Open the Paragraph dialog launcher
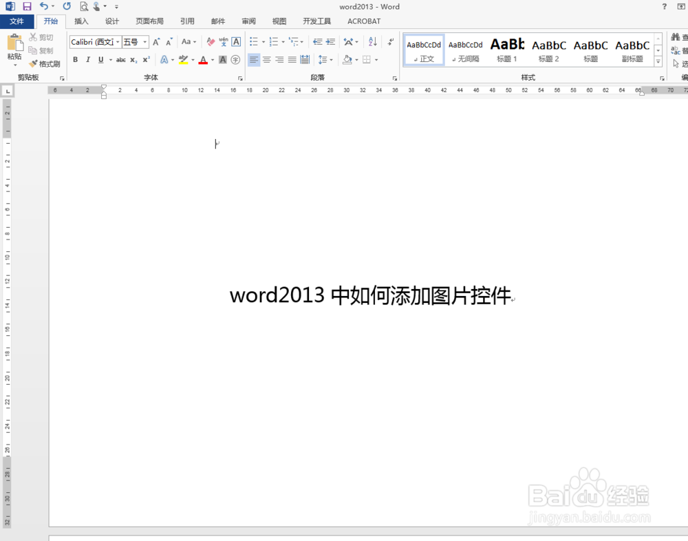Screen dimensions: 688x541 tap(394, 78)
